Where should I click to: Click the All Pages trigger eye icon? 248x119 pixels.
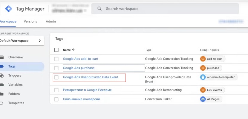click(x=203, y=99)
